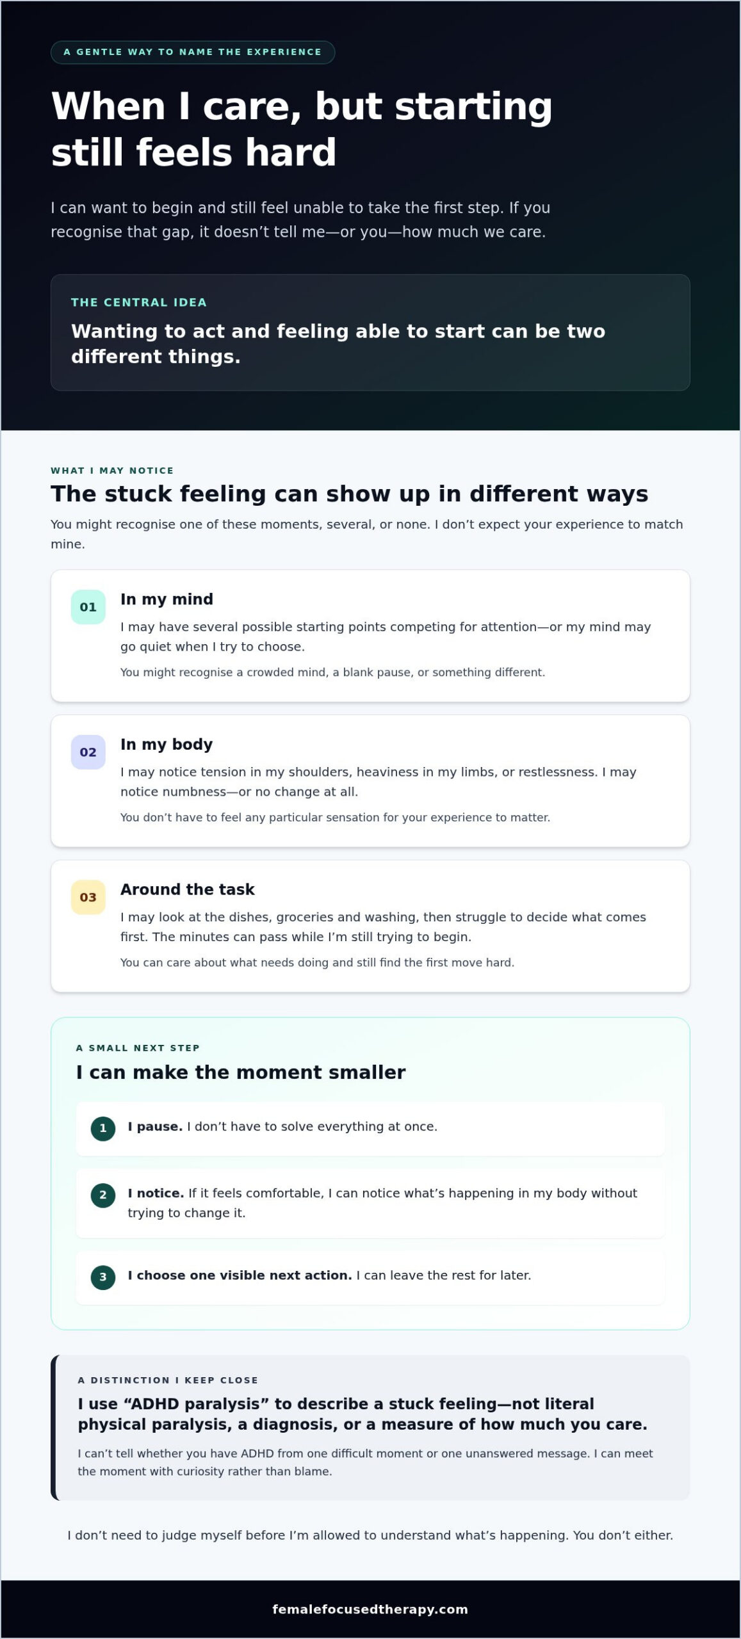741x1639 pixels.
Task: Click the 'In my mind' card heading
Action: [167, 599]
